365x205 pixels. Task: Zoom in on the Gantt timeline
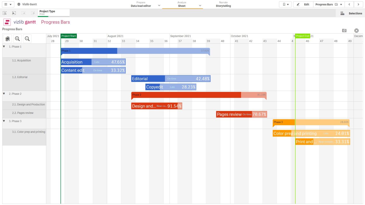click(17, 39)
